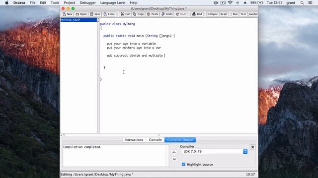Open Spotlight search in menu bar
Screen dimensions: 318x178
pos(302,2)
